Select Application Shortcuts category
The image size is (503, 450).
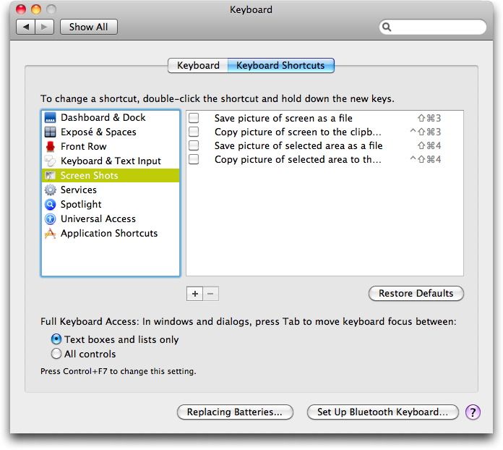coord(111,234)
